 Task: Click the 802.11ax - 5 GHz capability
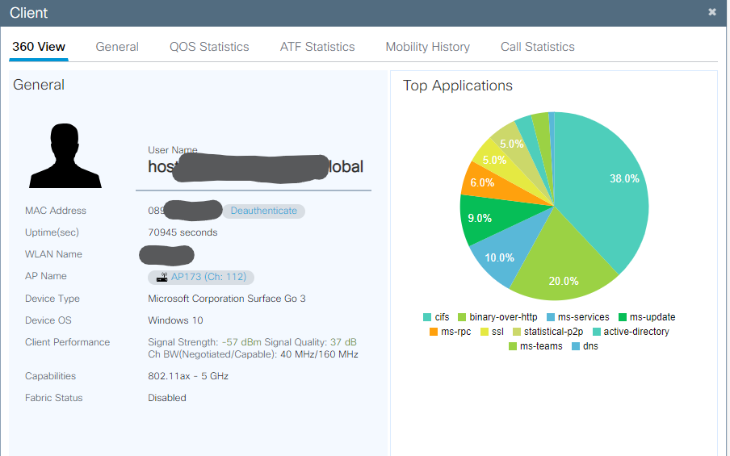(188, 376)
